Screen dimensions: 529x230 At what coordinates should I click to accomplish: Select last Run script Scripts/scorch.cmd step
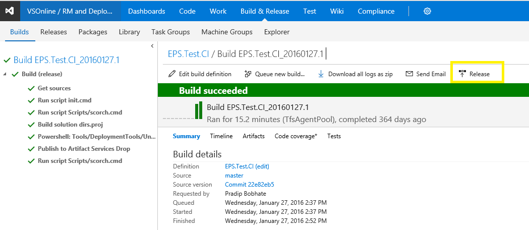(80, 161)
